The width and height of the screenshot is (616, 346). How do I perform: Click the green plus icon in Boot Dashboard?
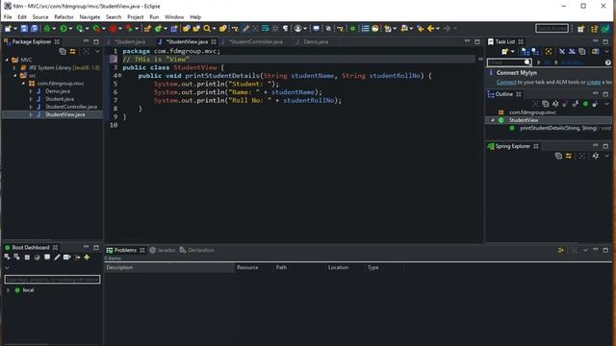87,257
